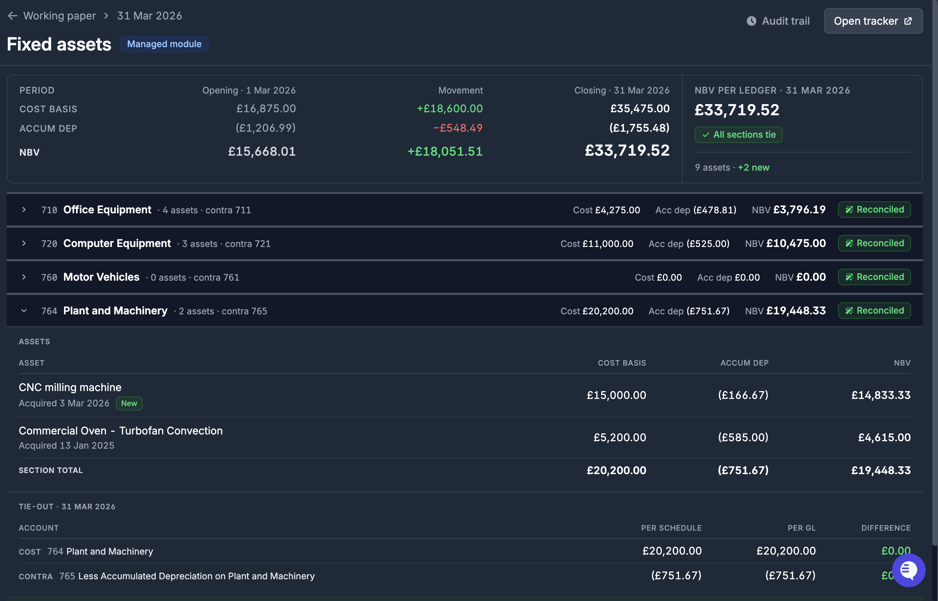Click the 765 Less Accumulated Depreciation tie-out row

[x=465, y=576]
